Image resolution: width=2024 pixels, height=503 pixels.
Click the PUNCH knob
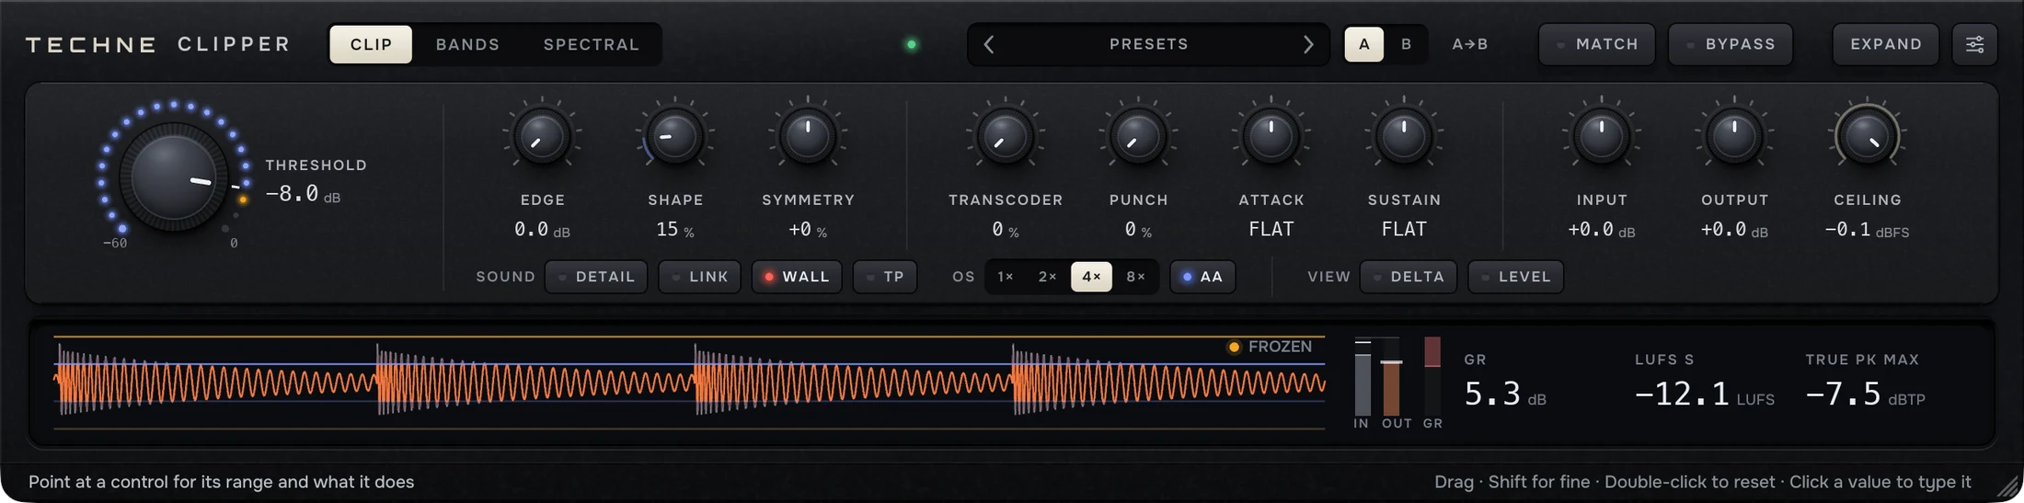[1138, 137]
